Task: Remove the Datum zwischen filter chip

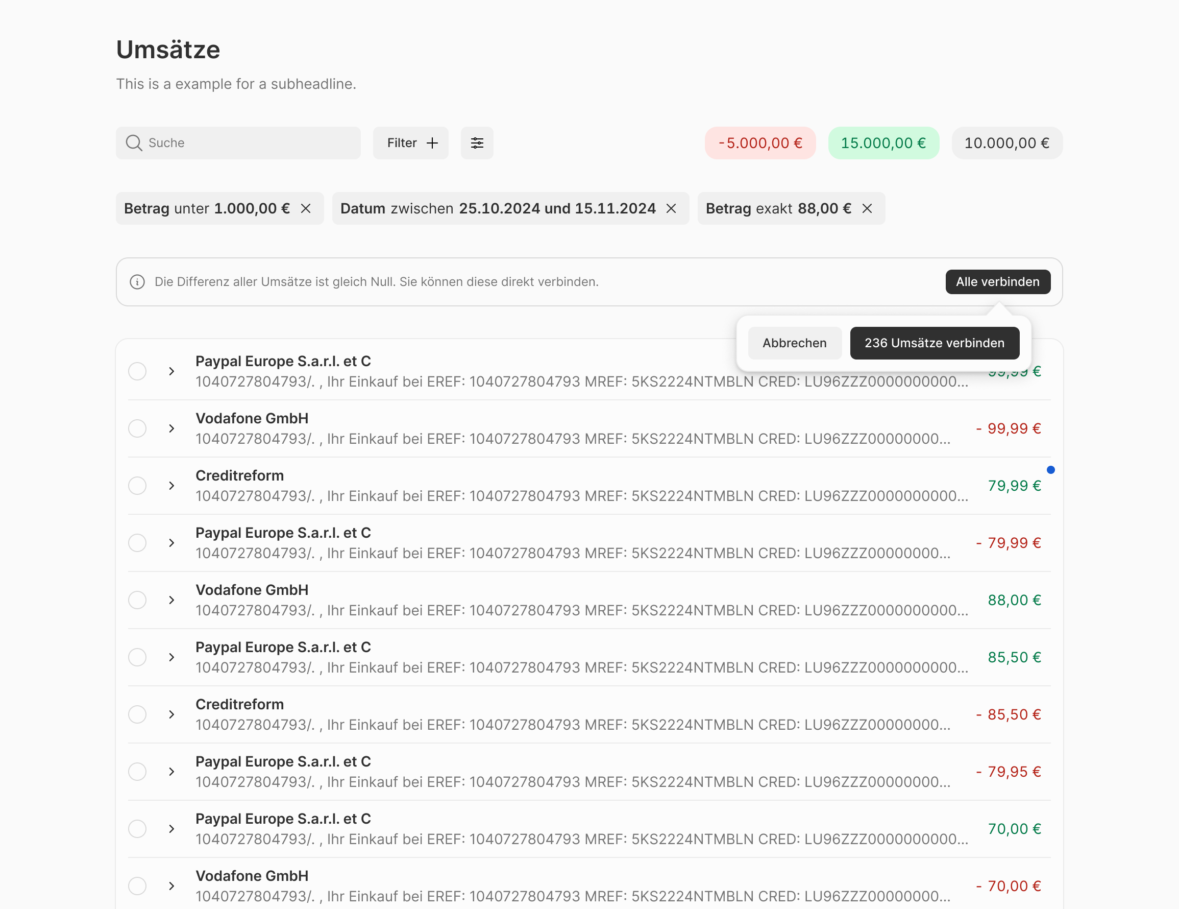Action: (x=671, y=208)
